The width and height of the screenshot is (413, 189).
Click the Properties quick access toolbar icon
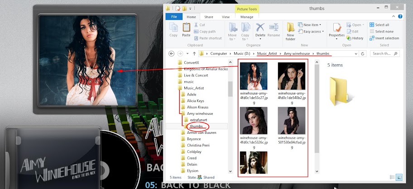178,9
